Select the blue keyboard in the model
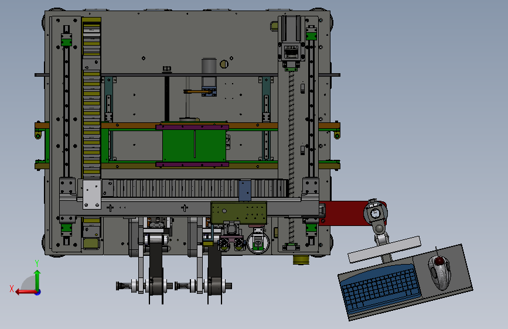The image size is (508, 329). [x=381, y=287]
